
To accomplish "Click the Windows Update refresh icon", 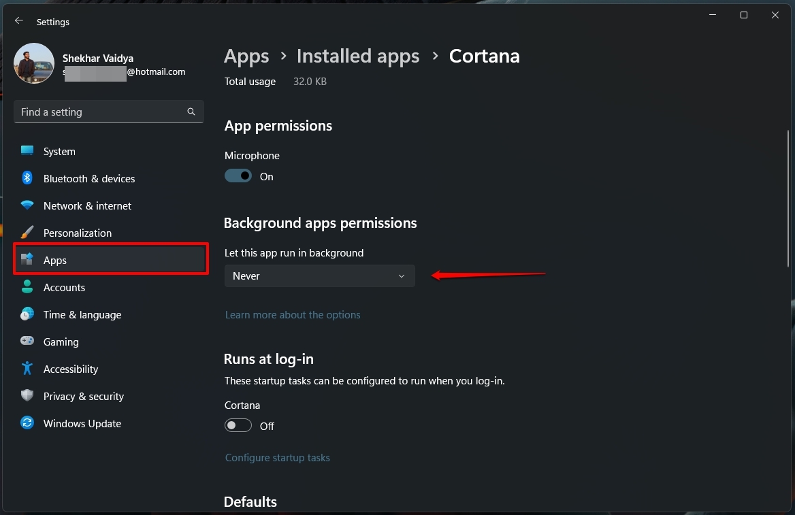I will (x=27, y=422).
